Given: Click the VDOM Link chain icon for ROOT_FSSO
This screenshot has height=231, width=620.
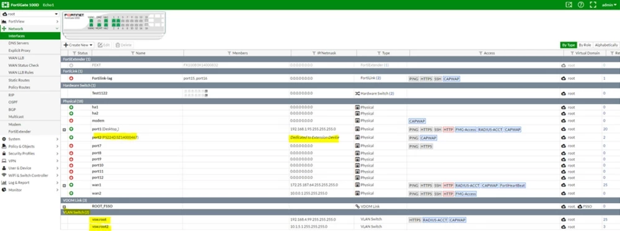Looking at the screenshot, I should 358,206.
